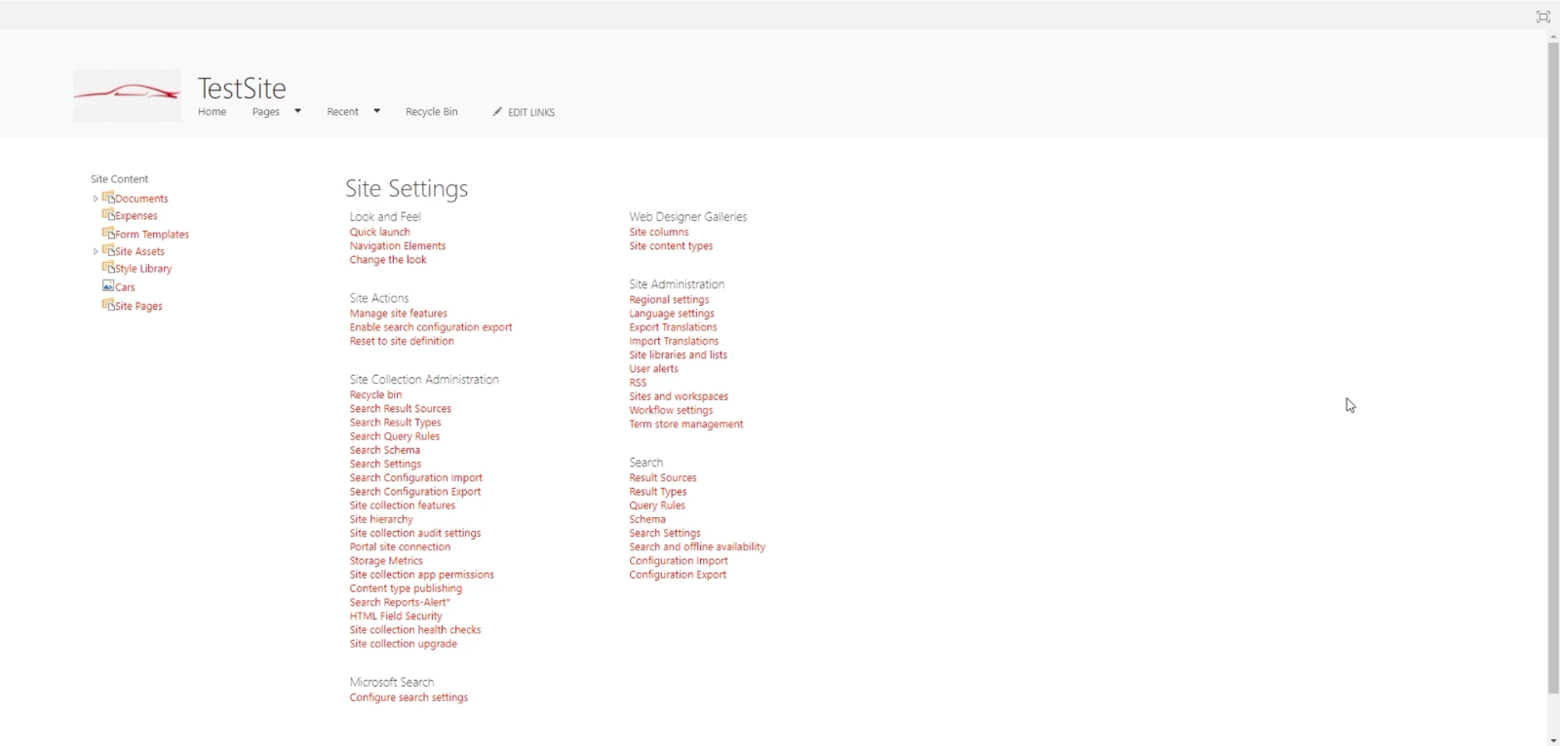
Task: Click the TestSite title
Action: coord(242,89)
